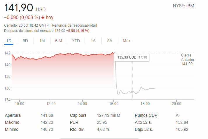The width and height of the screenshot is (208, 139).
Task: Switch to the 5D range tab
Action: click(25, 41)
